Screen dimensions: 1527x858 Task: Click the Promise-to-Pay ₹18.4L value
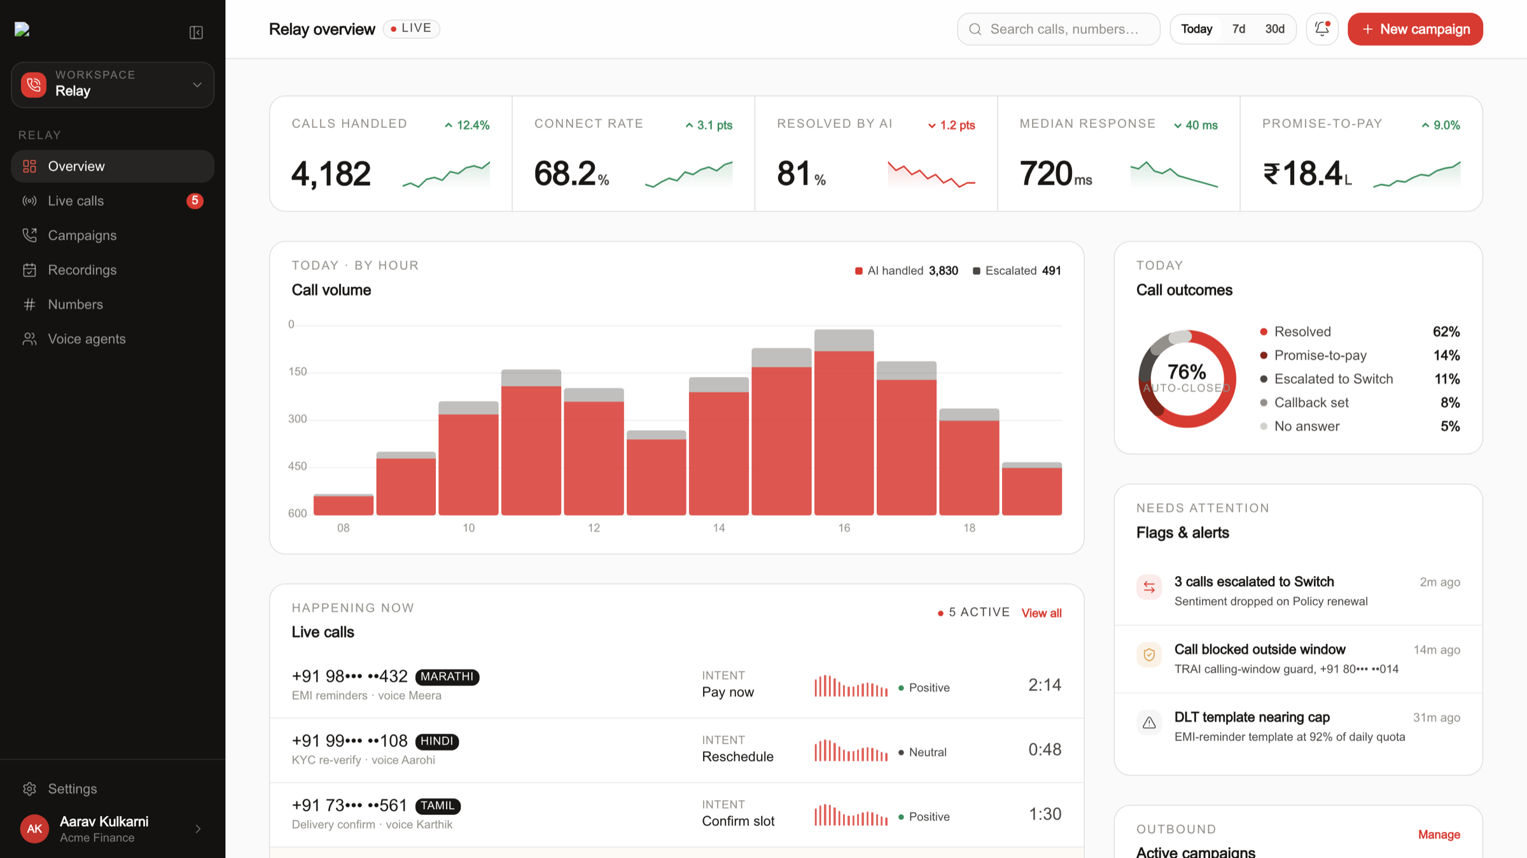[x=1307, y=174]
